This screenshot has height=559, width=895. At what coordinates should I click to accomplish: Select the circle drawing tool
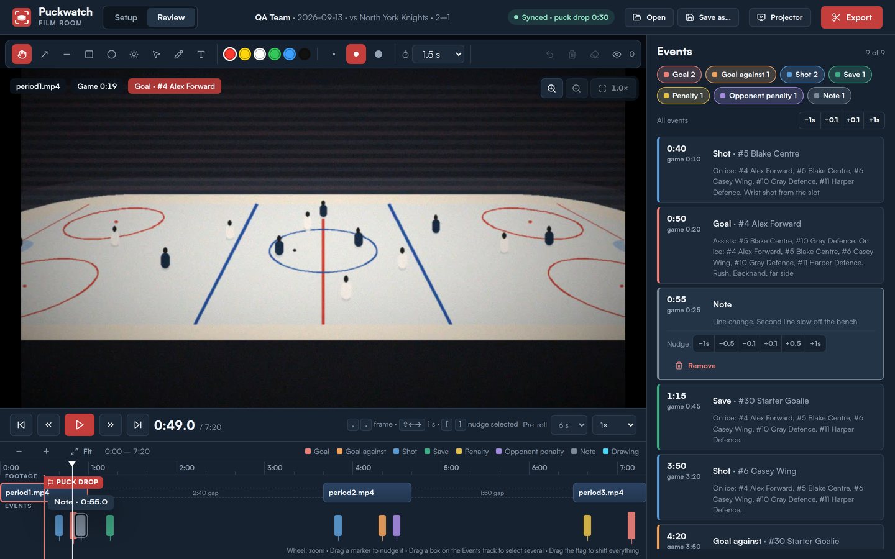coord(111,55)
